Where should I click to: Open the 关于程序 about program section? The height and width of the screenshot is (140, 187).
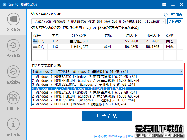13,127
